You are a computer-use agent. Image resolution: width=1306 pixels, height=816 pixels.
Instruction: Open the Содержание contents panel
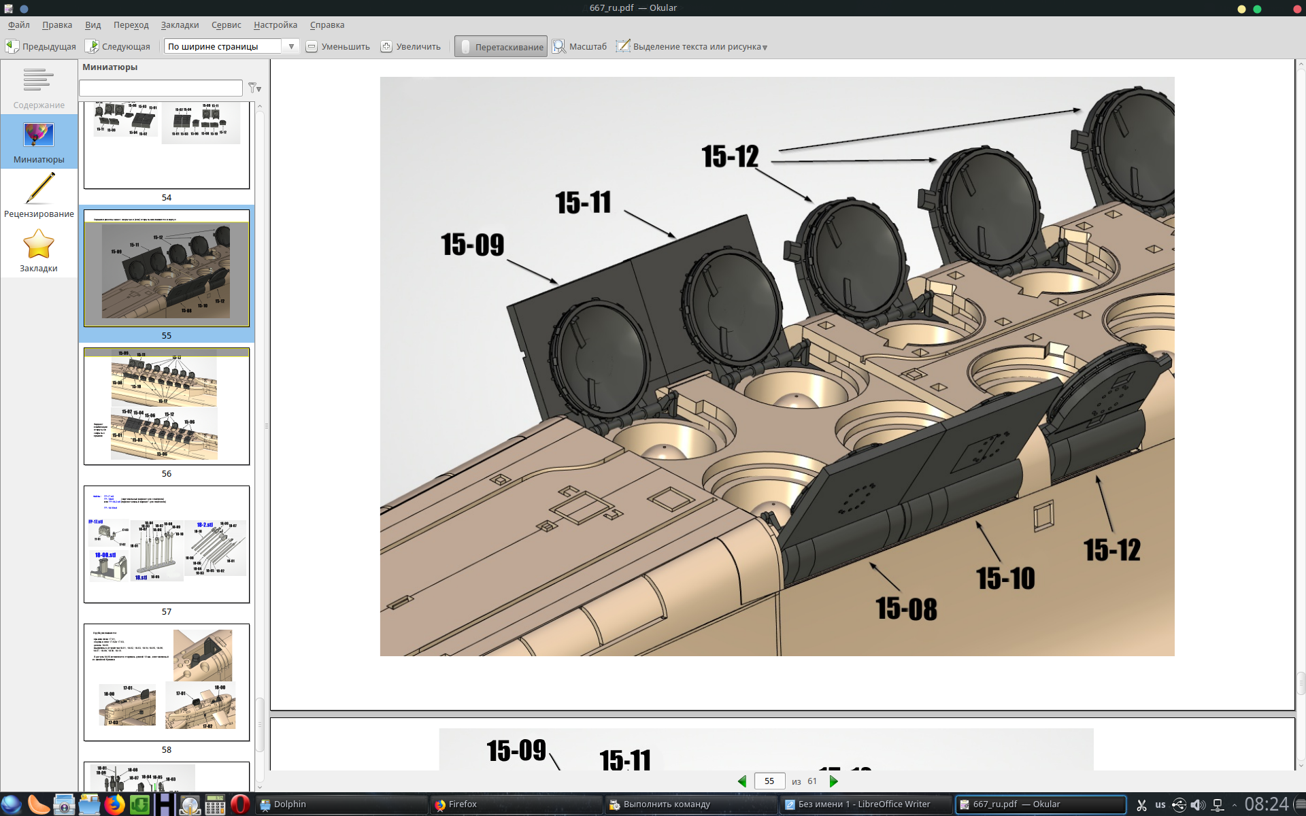(39, 87)
